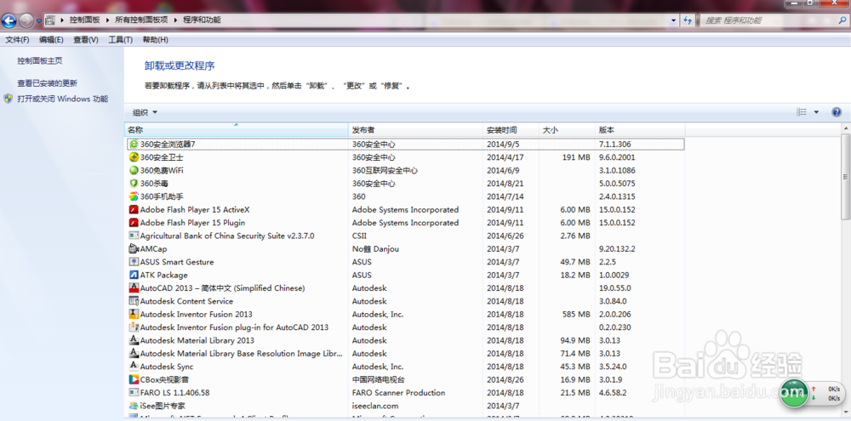Screen dimensions: 851x421
Task: Click the 360免费WiFi program icon
Action: point(134,170)
